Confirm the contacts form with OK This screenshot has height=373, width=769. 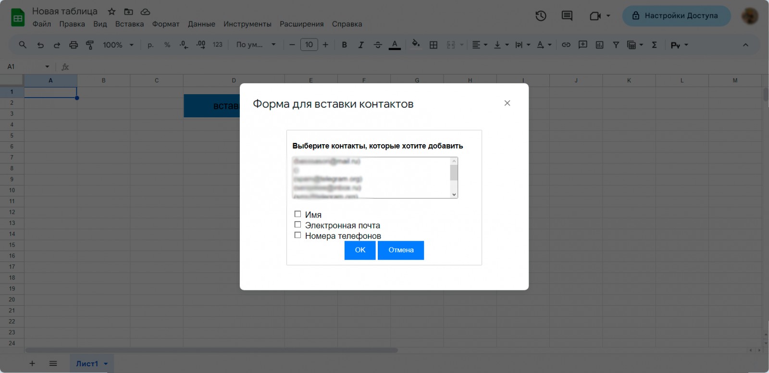(360, 250)
